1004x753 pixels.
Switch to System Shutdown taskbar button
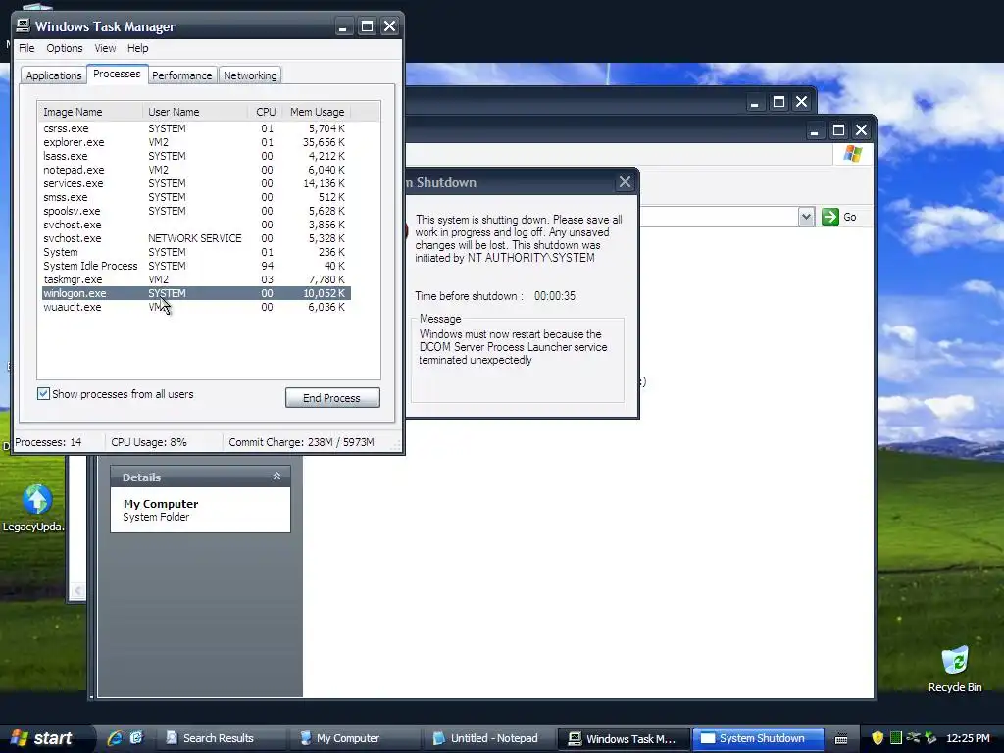[x=758, y=738]
